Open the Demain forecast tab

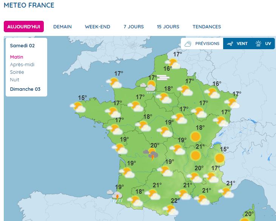click(x=63, y=26)
